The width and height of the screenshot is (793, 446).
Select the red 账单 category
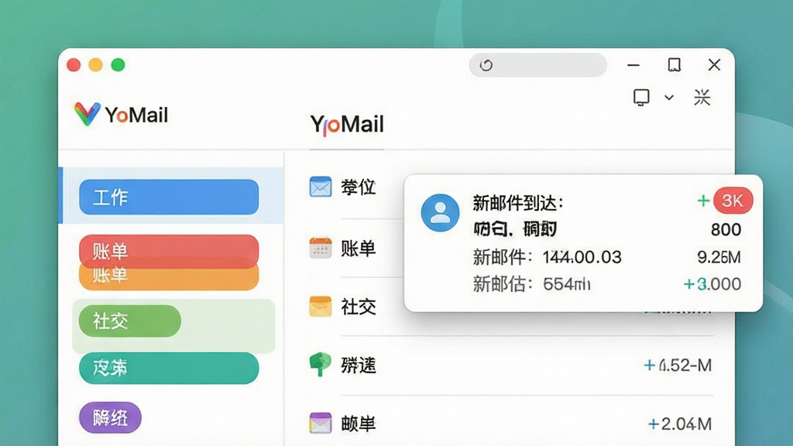[x=169, y=250]
